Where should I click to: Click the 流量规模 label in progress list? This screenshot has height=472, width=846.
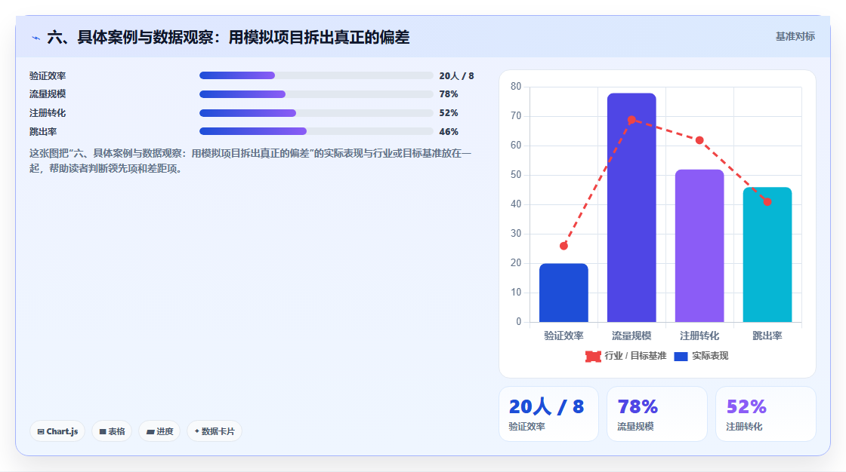48,94
